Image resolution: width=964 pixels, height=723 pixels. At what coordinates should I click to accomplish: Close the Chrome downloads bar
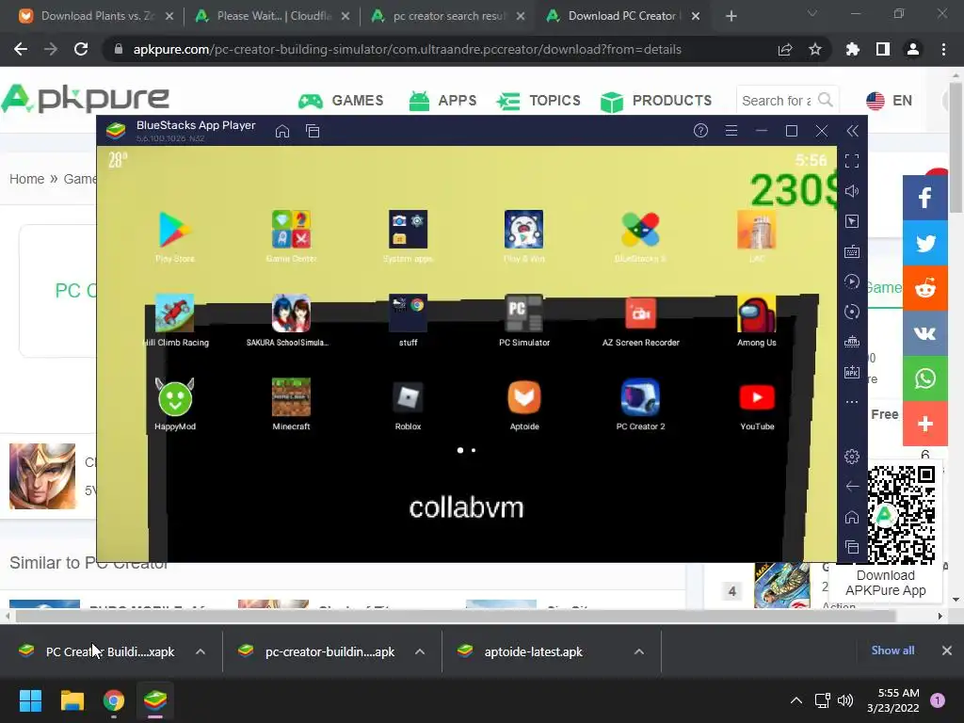947,651
